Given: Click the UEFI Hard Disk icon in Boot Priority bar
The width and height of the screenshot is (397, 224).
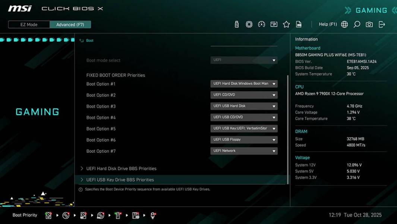Looking at the screenshot, I should [48, 215].
